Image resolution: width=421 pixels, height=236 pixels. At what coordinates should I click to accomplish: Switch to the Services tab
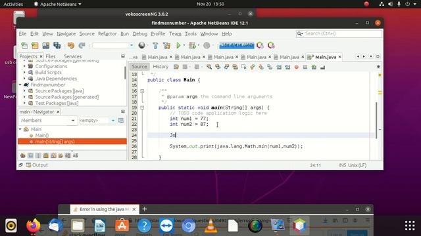point(72,56)
